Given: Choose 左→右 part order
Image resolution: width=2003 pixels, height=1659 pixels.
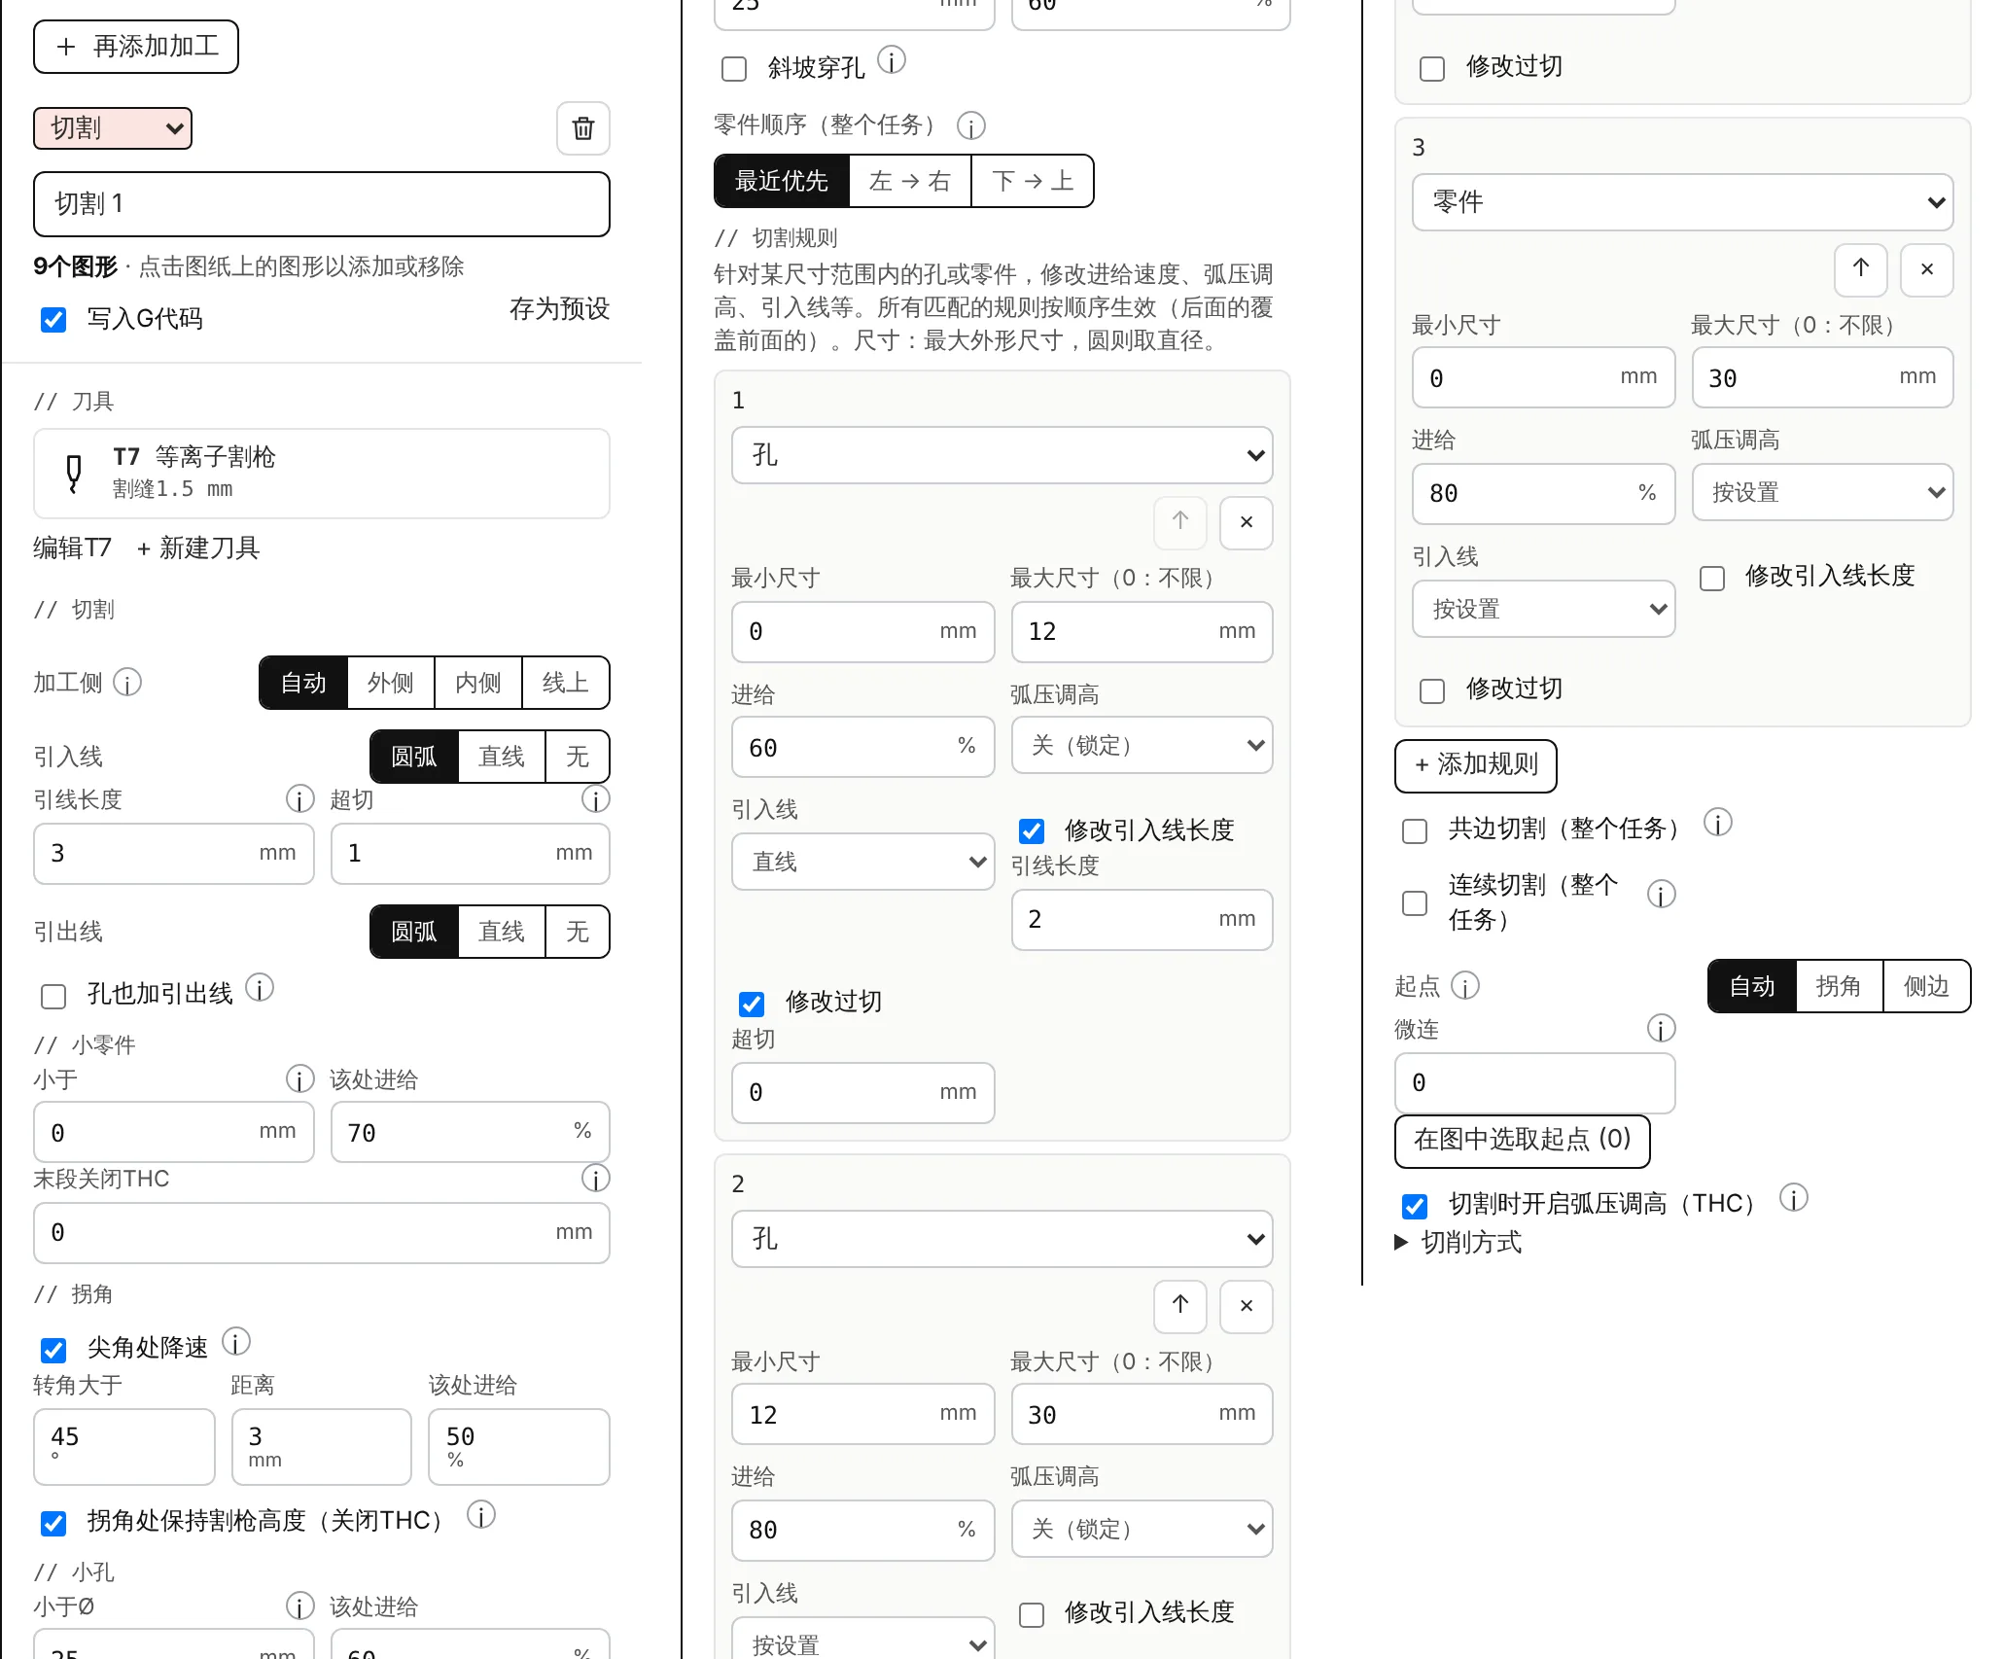Looking at the screenshot, I should click(x=910, y=181).
